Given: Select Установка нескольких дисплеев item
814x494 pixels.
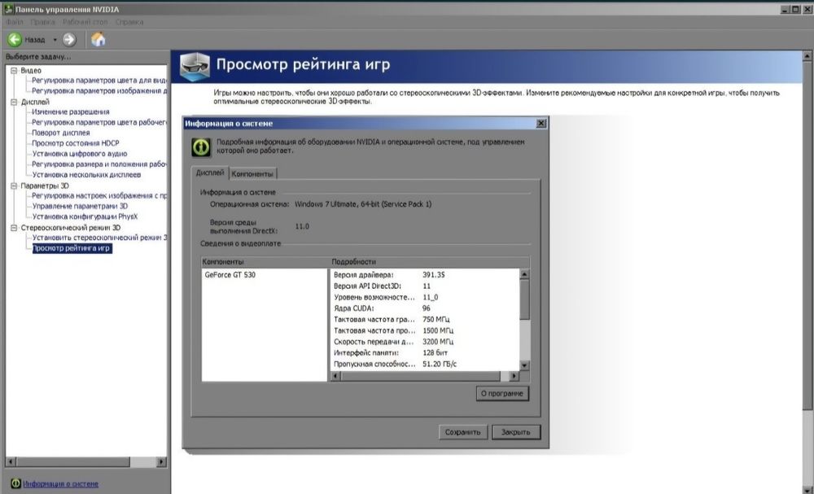Looking at the screenshot, I should pos(86,174).
